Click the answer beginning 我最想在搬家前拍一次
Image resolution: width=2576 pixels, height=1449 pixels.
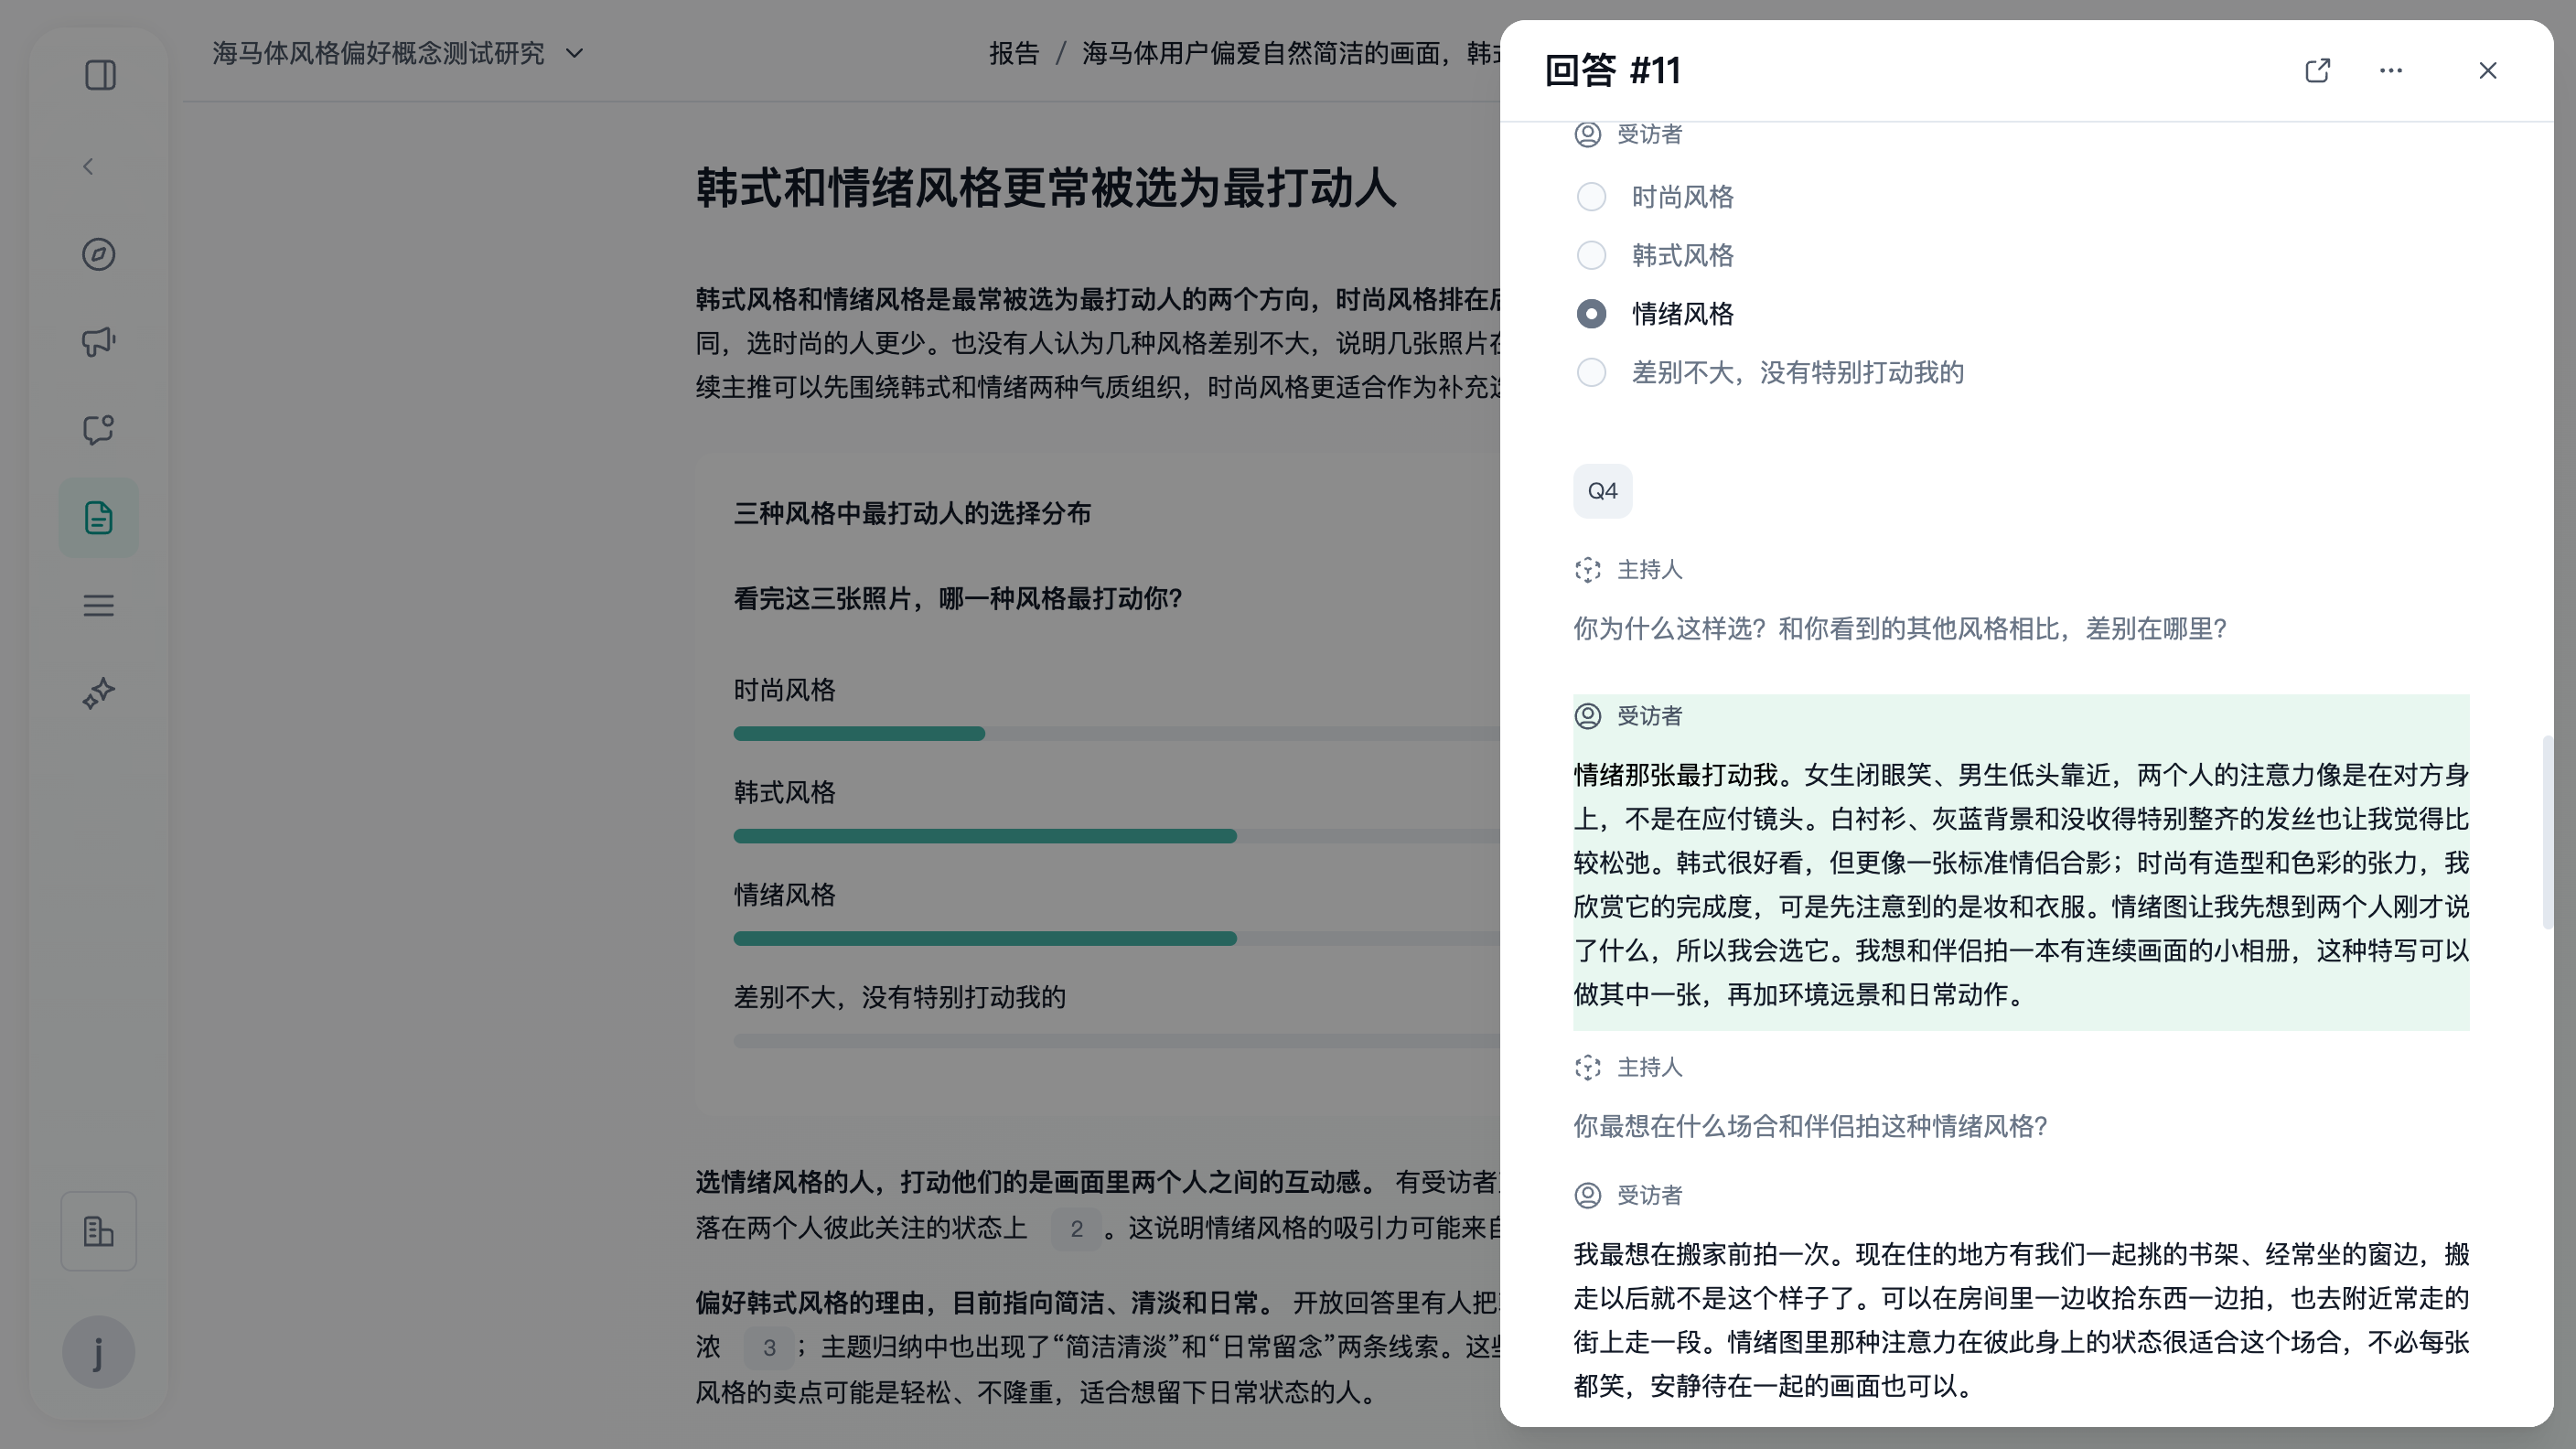[x=2021, y=1320]
